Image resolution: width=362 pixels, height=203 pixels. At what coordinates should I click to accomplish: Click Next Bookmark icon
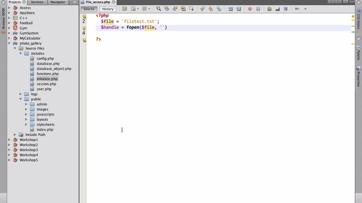point(211,9)
